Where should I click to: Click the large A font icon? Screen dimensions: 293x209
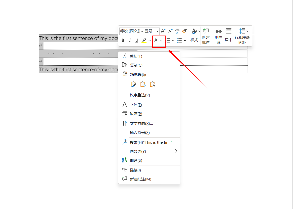point(124,104)
